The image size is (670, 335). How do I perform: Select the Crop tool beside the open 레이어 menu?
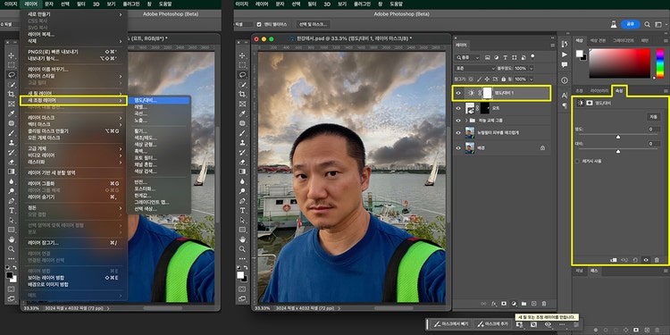coord(12,94)
